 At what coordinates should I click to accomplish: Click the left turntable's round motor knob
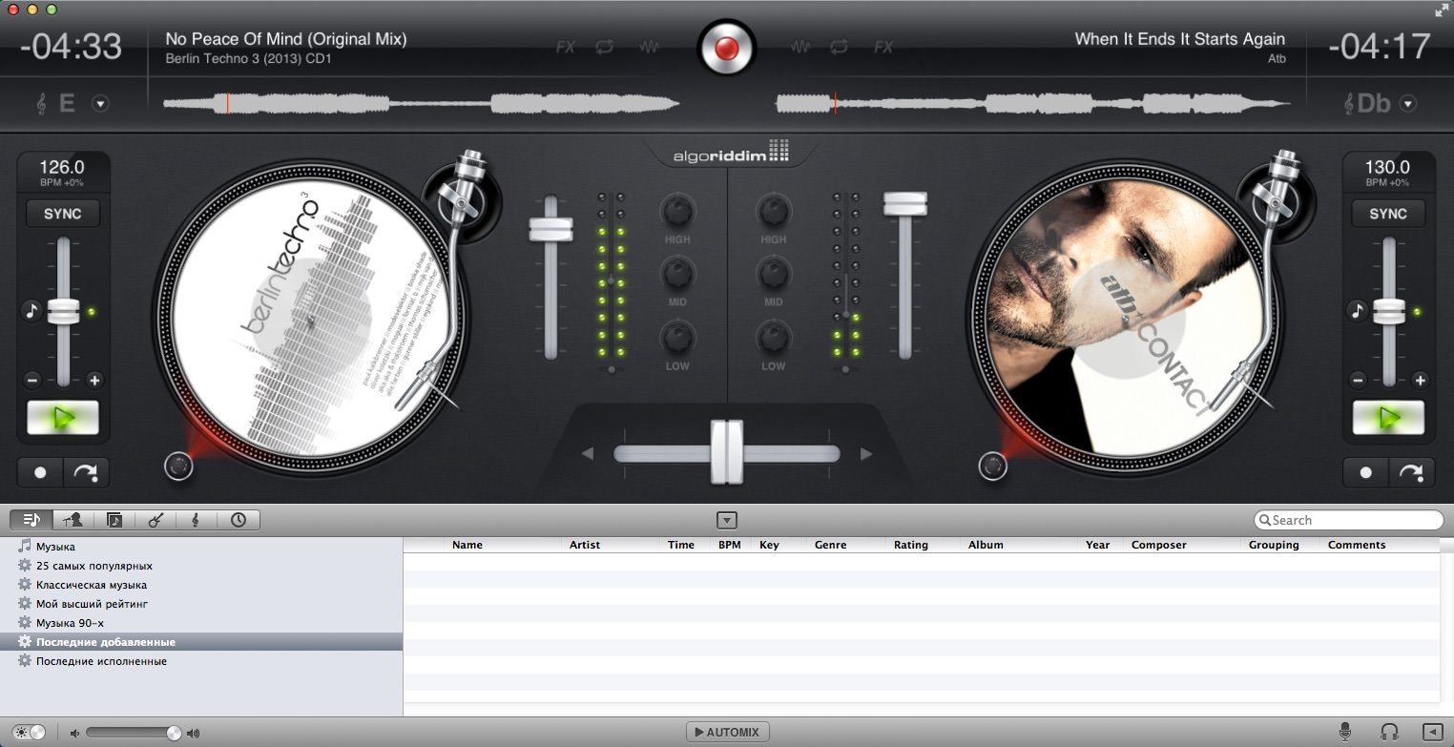178,467
